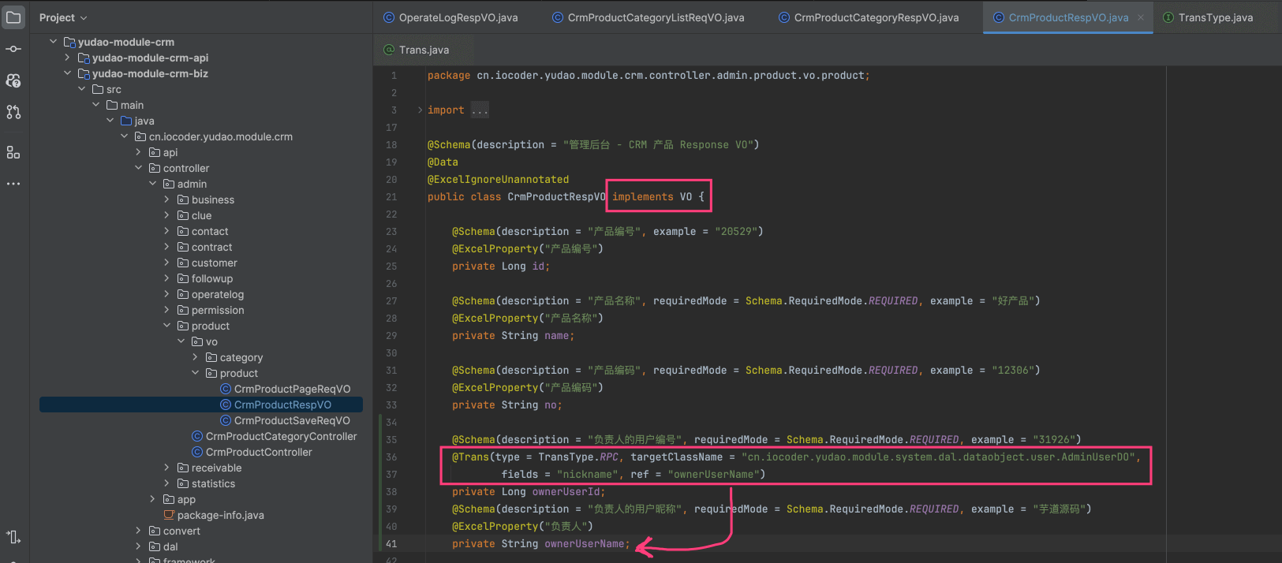Open the Pull Requests tool window icon

tap(13, 112)
